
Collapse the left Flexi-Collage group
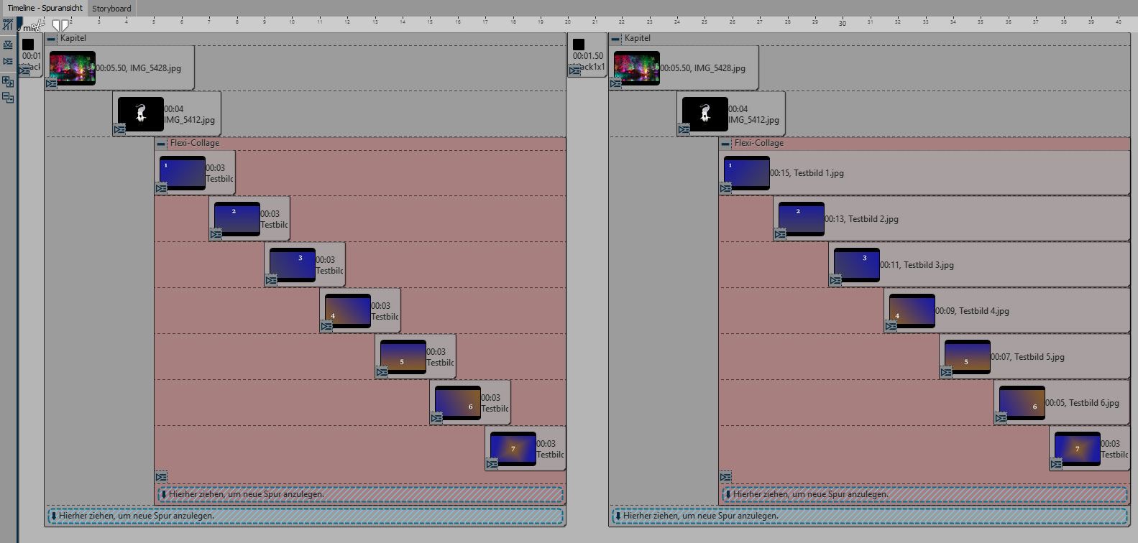(161, 144)
